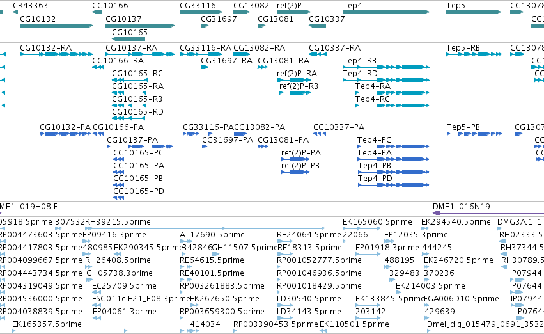Select transcript CG31697-RA
Screen dimensions: 544x334
pyautogui.click(x=226, y=60)
